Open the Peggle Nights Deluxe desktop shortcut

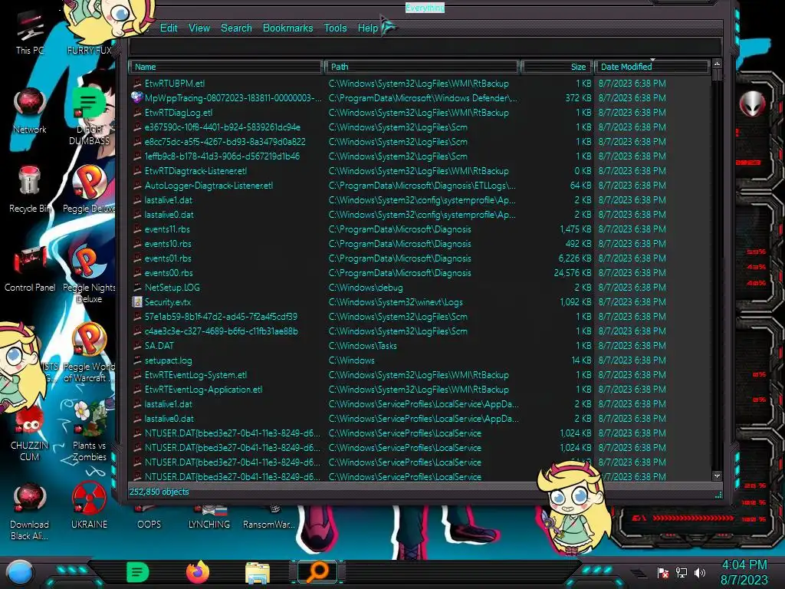pos(89,275)
